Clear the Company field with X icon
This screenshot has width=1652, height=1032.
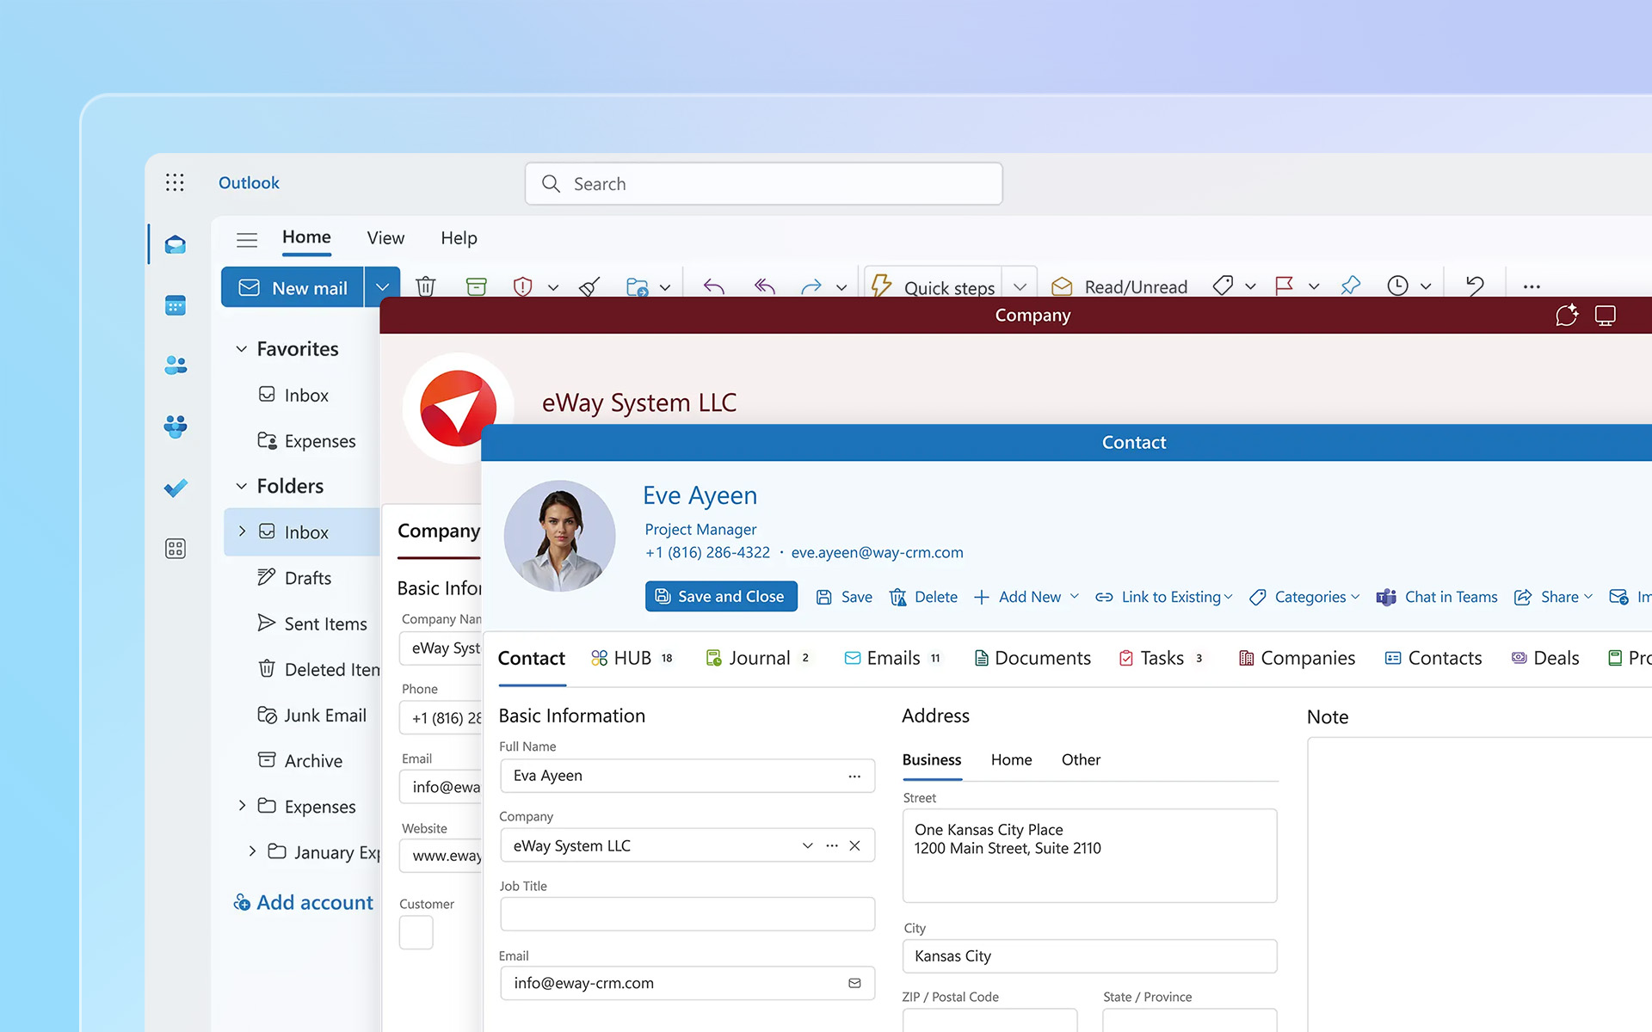pos(854,845)
